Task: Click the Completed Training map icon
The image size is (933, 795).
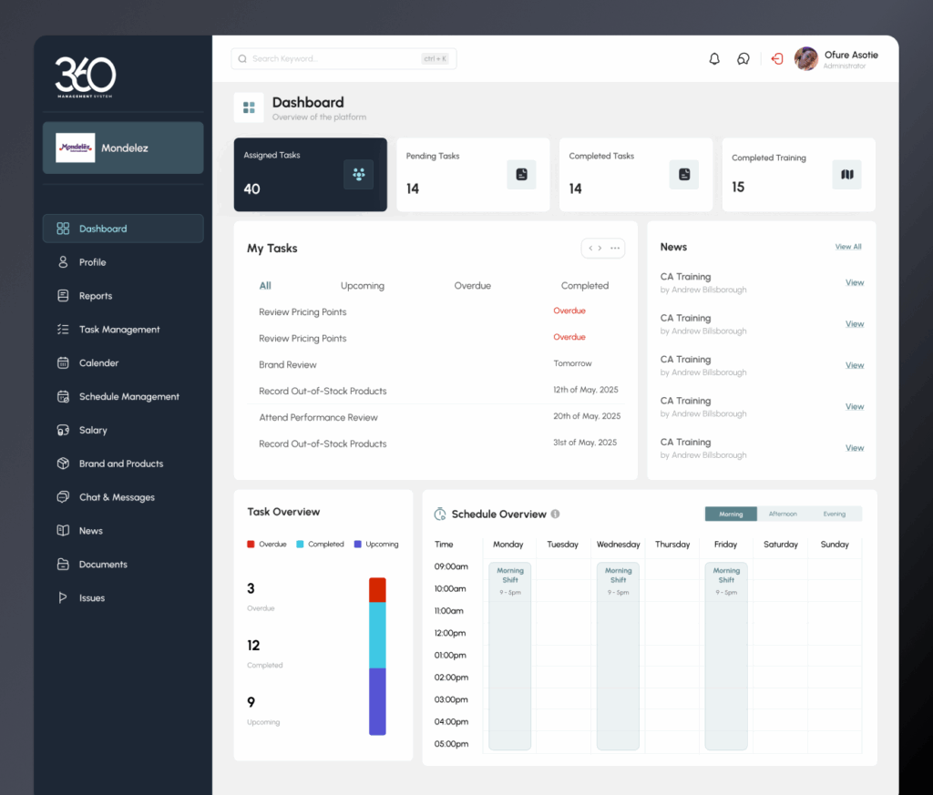Action: click(846, 175)
